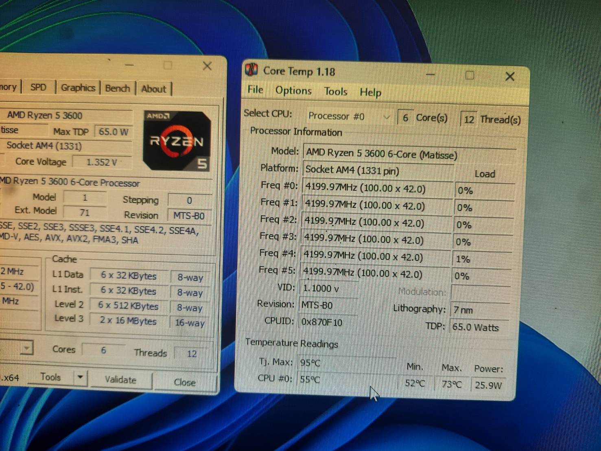Expand the Tools dropdown arrow
The height and width of the screenshot is (451, 601).
[80, 377]
